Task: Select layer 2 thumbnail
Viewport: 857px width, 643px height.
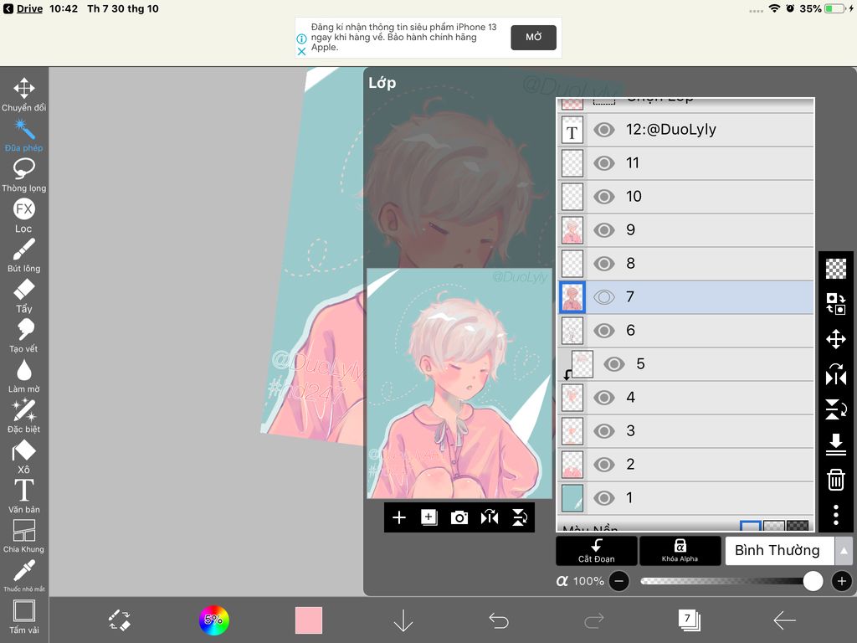Action: click(572, 464)
